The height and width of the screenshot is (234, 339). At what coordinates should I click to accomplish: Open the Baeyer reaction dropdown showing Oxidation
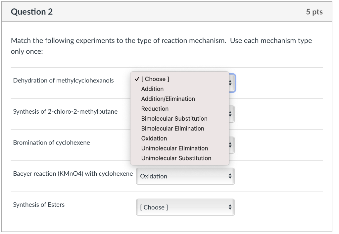tap(185, 176)
